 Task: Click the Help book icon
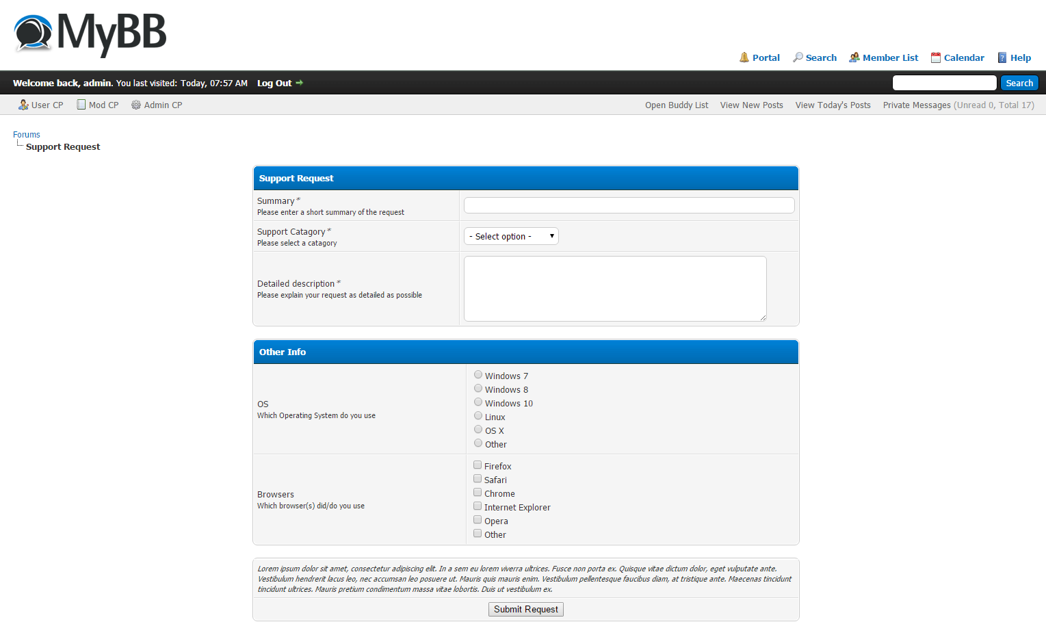(x=1002, y=57)
